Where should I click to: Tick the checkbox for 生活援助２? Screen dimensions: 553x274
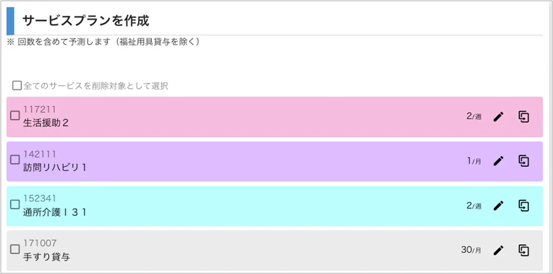(x=16, y=115)
